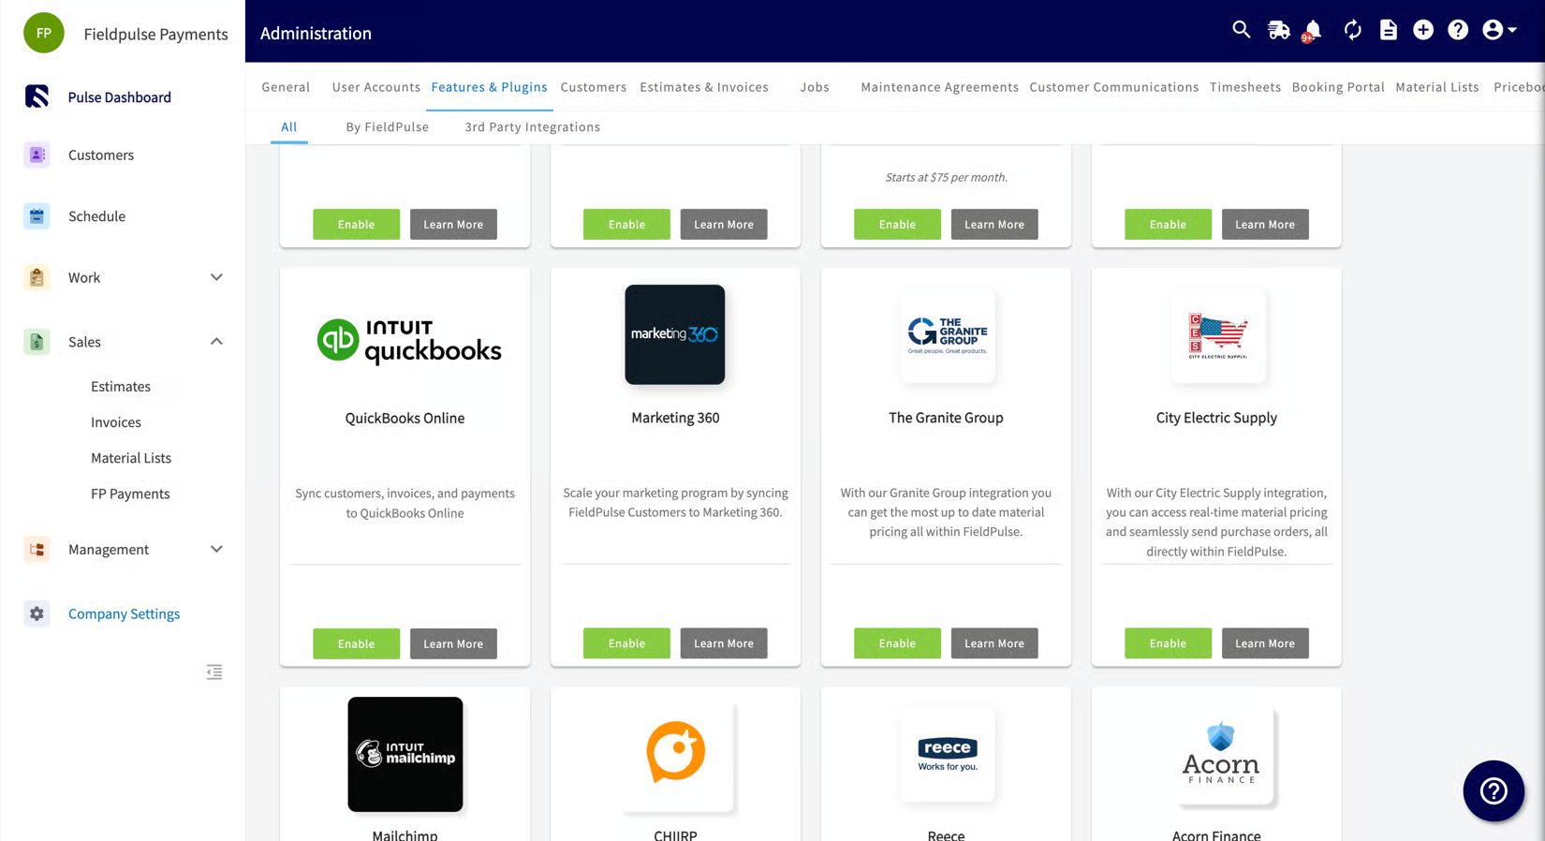The width and height of the screenshot is (1545, 841).
Task: Click the QuickBooks Online logo
Action: tap(409, 340)
